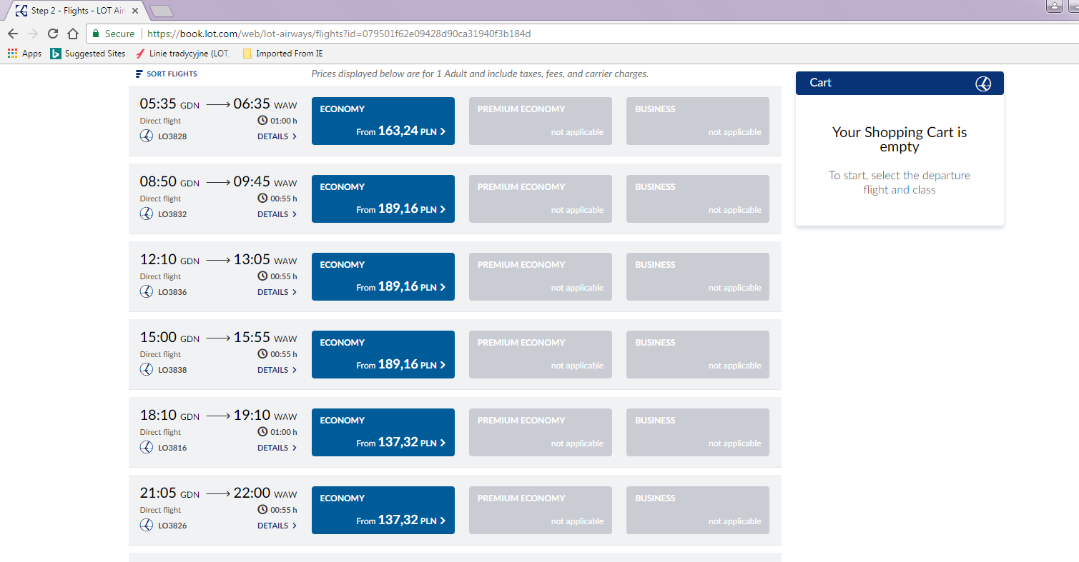Click the Sort Flights icon
This screenshot has height=562, width=1079.
click(x=139, y=74)
